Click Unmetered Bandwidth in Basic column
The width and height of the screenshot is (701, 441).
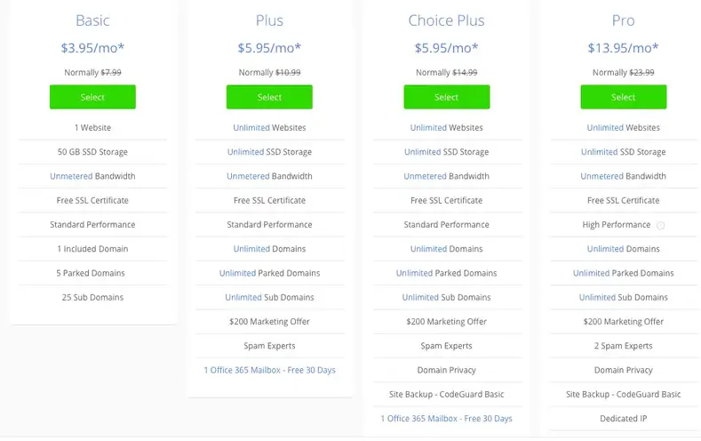tap(92, 176)
